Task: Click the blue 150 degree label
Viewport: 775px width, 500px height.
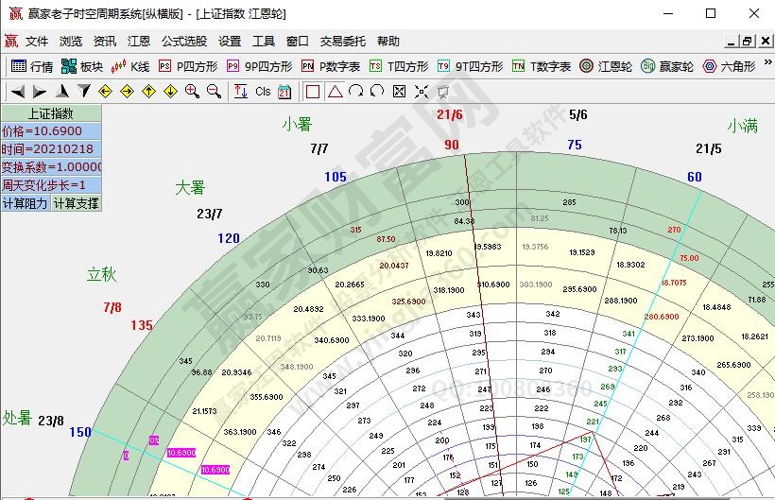Action: (x=80, y=432)
